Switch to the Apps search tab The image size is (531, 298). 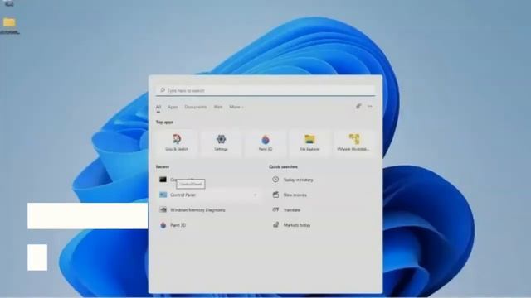point(173,107)
